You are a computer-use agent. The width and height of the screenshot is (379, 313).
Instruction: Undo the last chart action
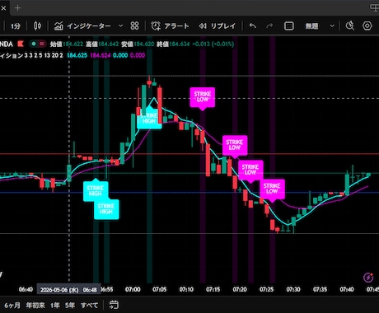tap(253, 26)
